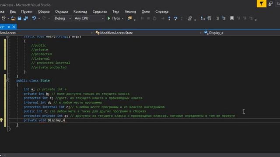
Task: Click the pause debugging icon
Action: pos(142,18)
